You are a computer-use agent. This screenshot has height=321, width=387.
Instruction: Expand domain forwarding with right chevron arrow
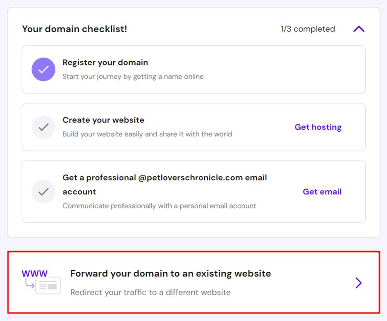(358, 283)
